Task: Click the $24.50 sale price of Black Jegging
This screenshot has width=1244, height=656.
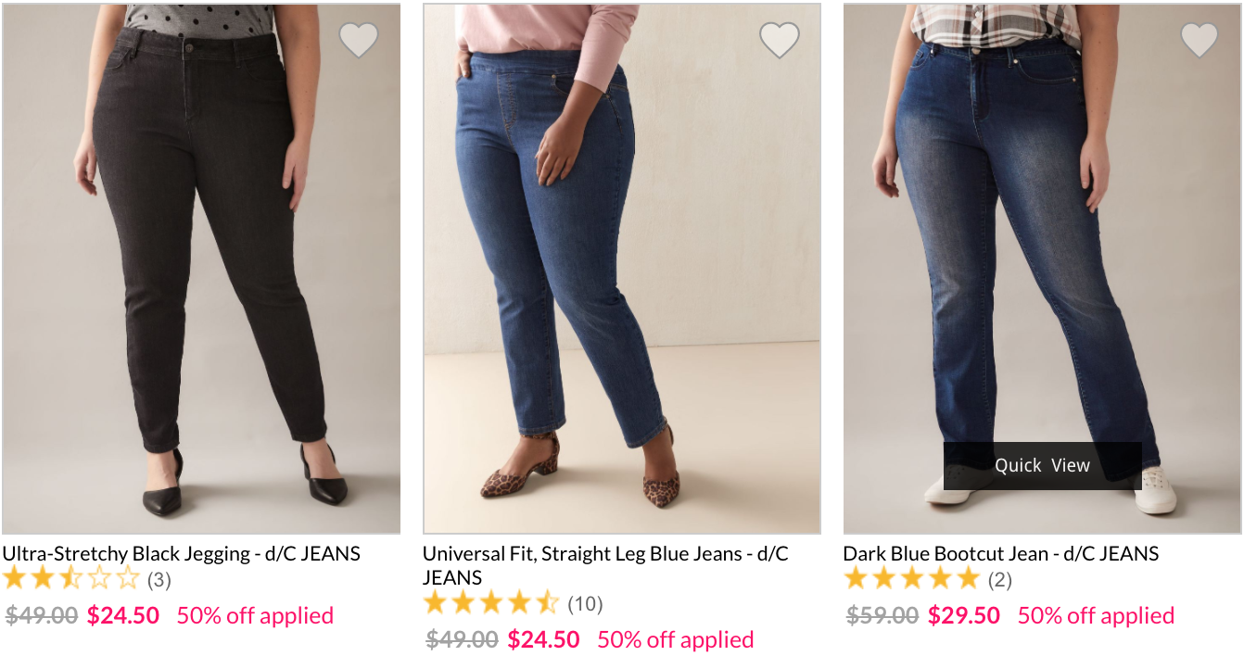Action: coord(123,615)
